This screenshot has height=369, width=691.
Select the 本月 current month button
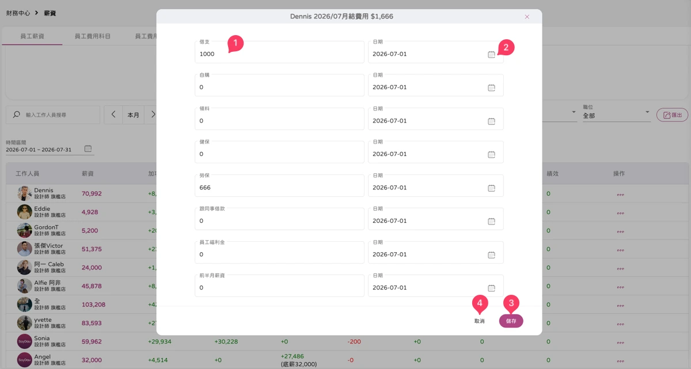(x=134, y=115)
